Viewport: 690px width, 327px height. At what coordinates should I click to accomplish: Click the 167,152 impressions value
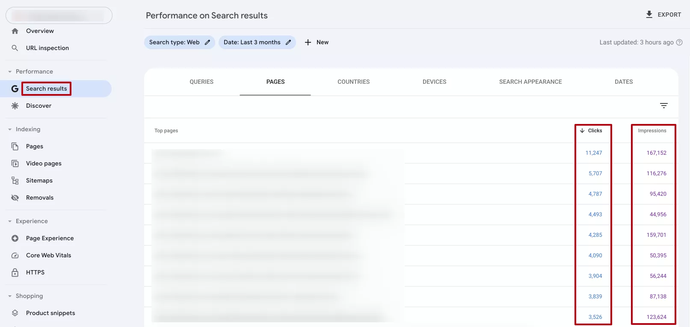657,153
